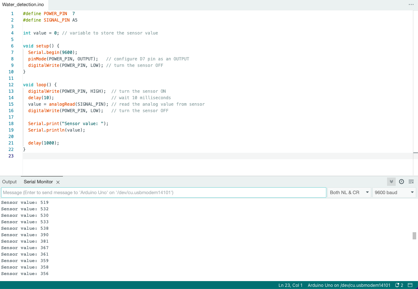The image size is (418, 289).
Task: Toggle autoscroll in the Serial Monitor
Action: coord(391,182)
